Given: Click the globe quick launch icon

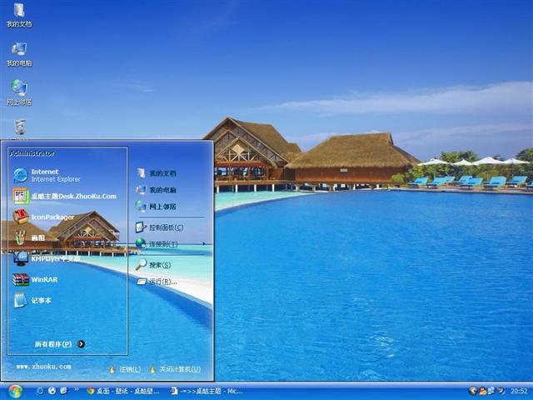Looking at the screenshot, I should point(52,391).
